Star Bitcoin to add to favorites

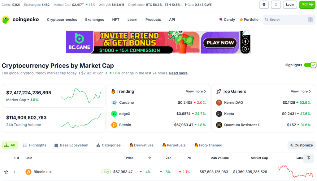[x=6, y=172]
